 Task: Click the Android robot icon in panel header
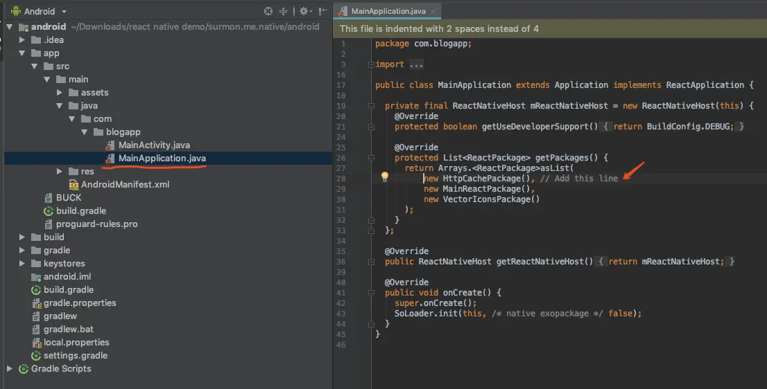[x=16, y=11]
